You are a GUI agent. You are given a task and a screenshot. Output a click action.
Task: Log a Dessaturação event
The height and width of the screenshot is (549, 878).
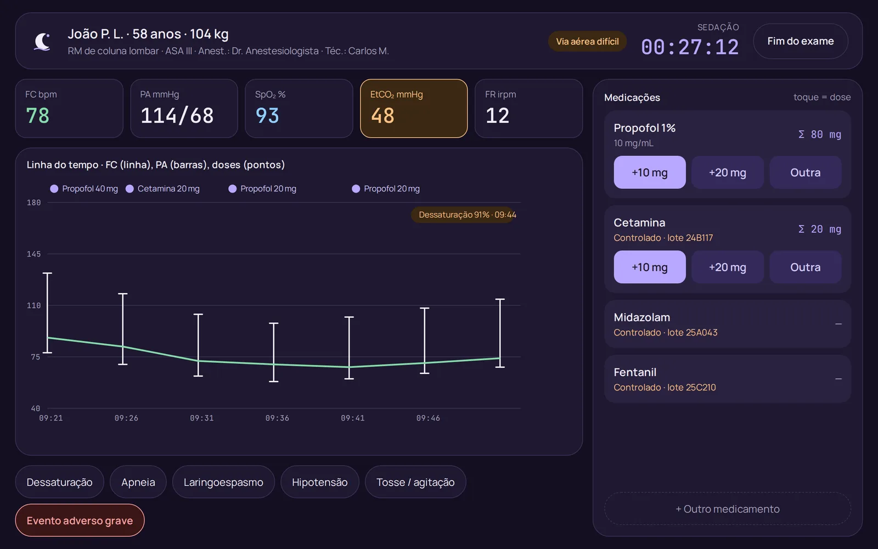pyautogui.click(x=60, y=482)
